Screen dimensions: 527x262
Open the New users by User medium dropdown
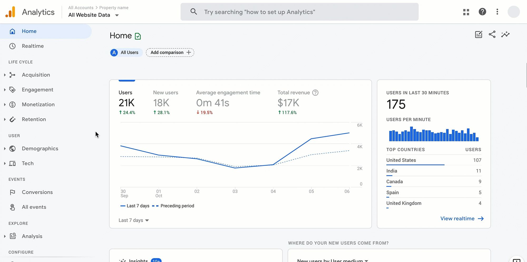pyautogui.click(x=333, y=260)
